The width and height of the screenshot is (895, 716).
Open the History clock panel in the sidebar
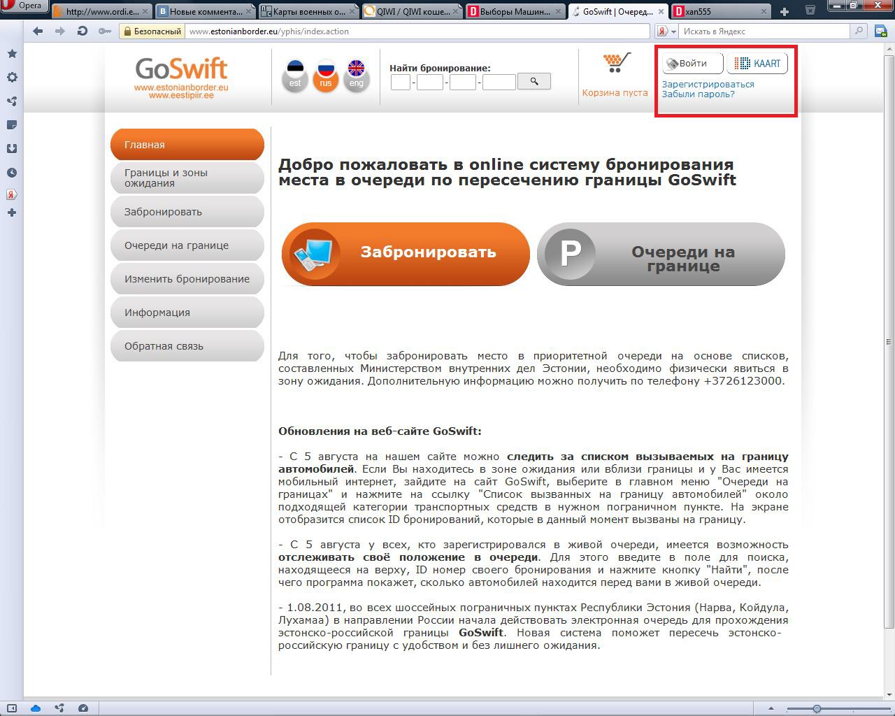[12, 173]
